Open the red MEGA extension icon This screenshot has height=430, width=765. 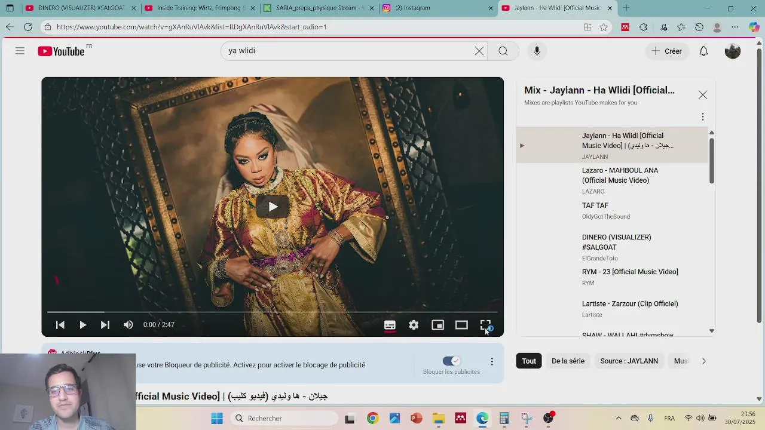(625, 27)
